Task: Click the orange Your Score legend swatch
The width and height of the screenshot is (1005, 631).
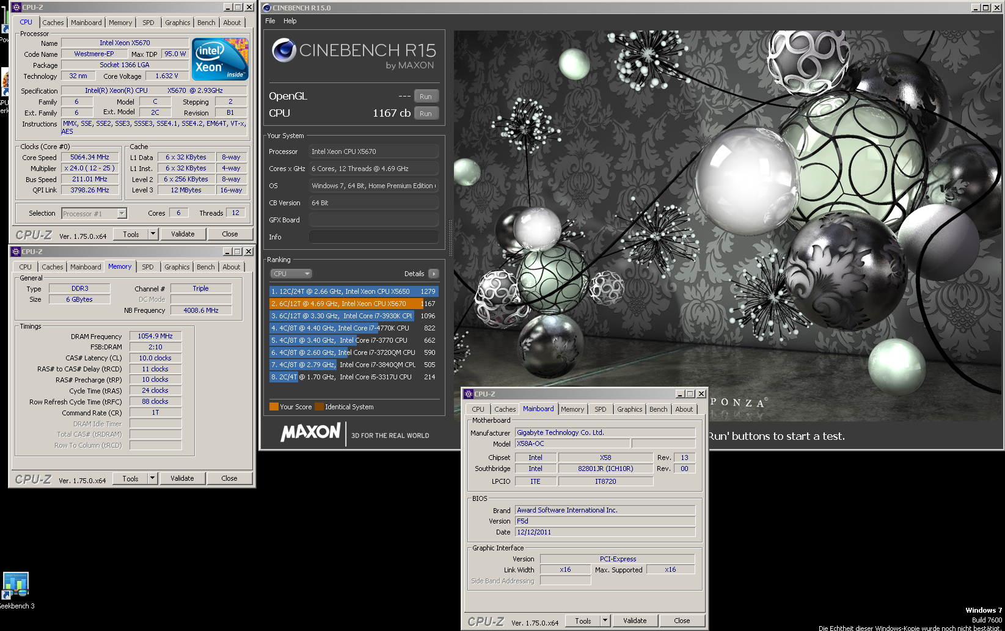Action: coord(274,407)
